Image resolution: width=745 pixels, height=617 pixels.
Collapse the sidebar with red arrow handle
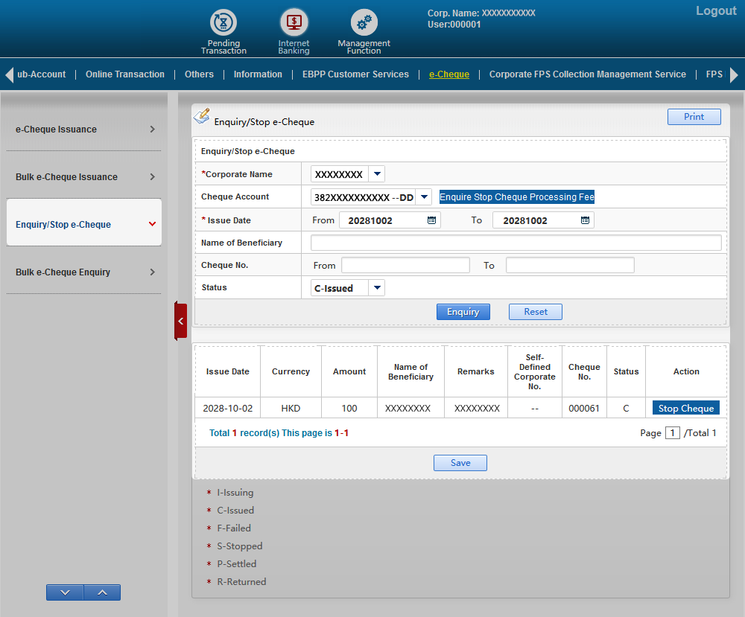(180, 321)
